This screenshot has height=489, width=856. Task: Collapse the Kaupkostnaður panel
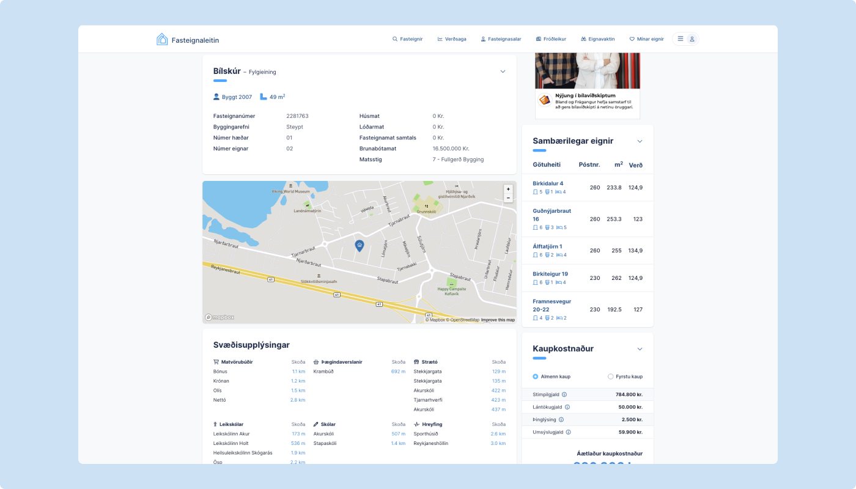coord(640,349)
